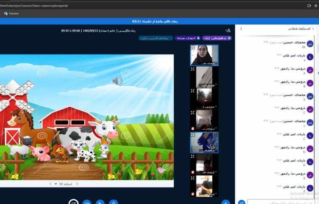The image size is (319, 204).
Task: Click sender name on 'kk' message
Action: point(295,42)
